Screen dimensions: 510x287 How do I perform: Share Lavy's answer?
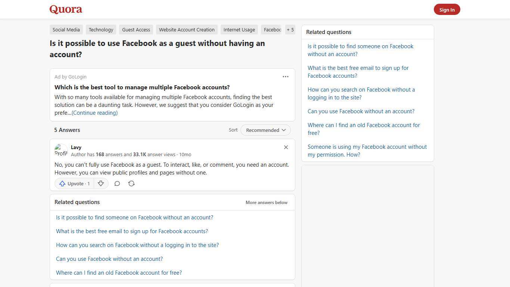(131, 183)
